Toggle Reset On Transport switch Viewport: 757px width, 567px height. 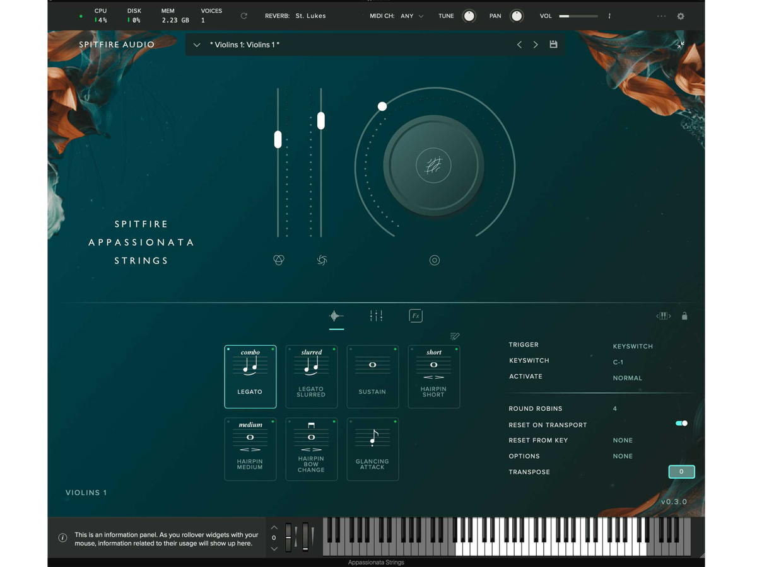(681, 424)
